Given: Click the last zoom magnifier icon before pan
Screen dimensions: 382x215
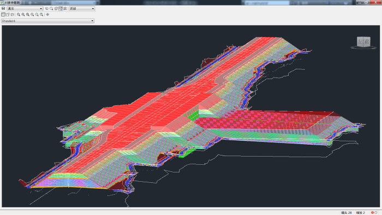Looking at the screenshot, I should [41, 15].
